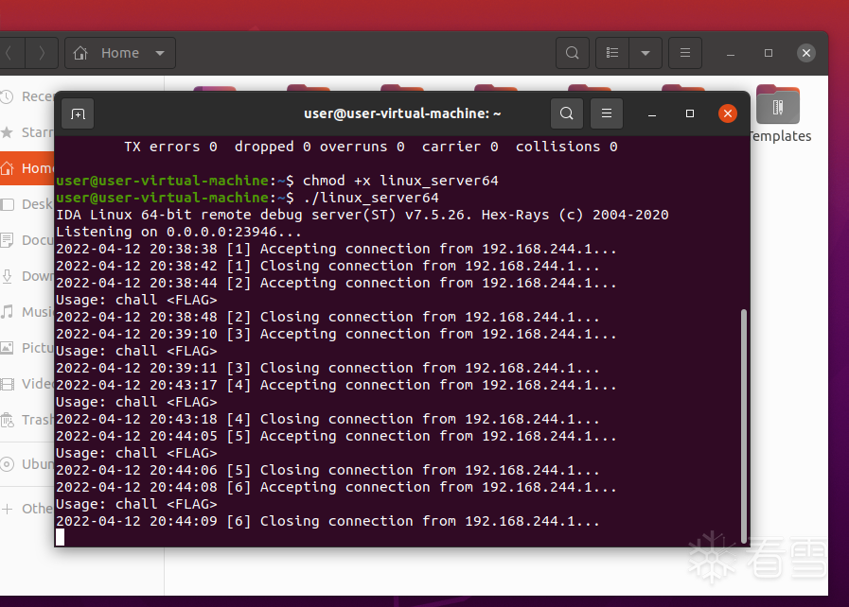
Task: Minimize the Files window
Action: click(x=731, y=53)
